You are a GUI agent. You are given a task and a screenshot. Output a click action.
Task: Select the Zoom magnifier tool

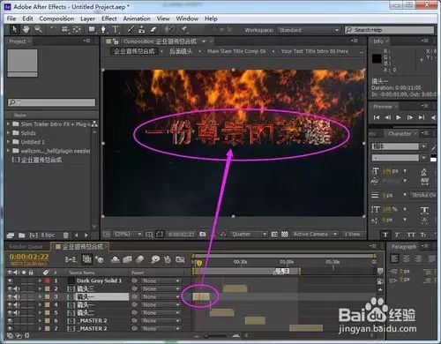click(38, 29)
